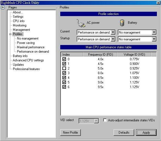Viewport: 161px width, 141px height.
Task: Uncheck performance state index 4
Action: 64,78
